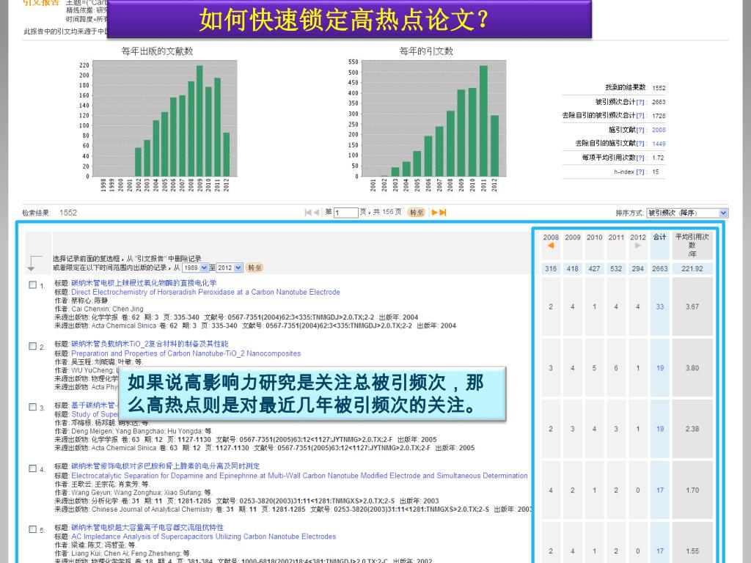The width and height of the screenshot is (751, 563).
Task: Tick the checkbox for record 5
Action: click(32, 529)
